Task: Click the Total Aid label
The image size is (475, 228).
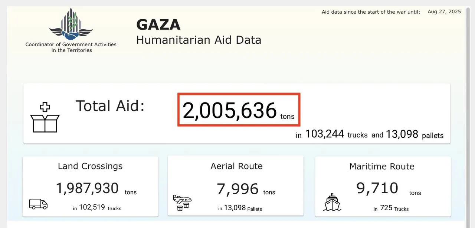Action: (x=110, y=106)
